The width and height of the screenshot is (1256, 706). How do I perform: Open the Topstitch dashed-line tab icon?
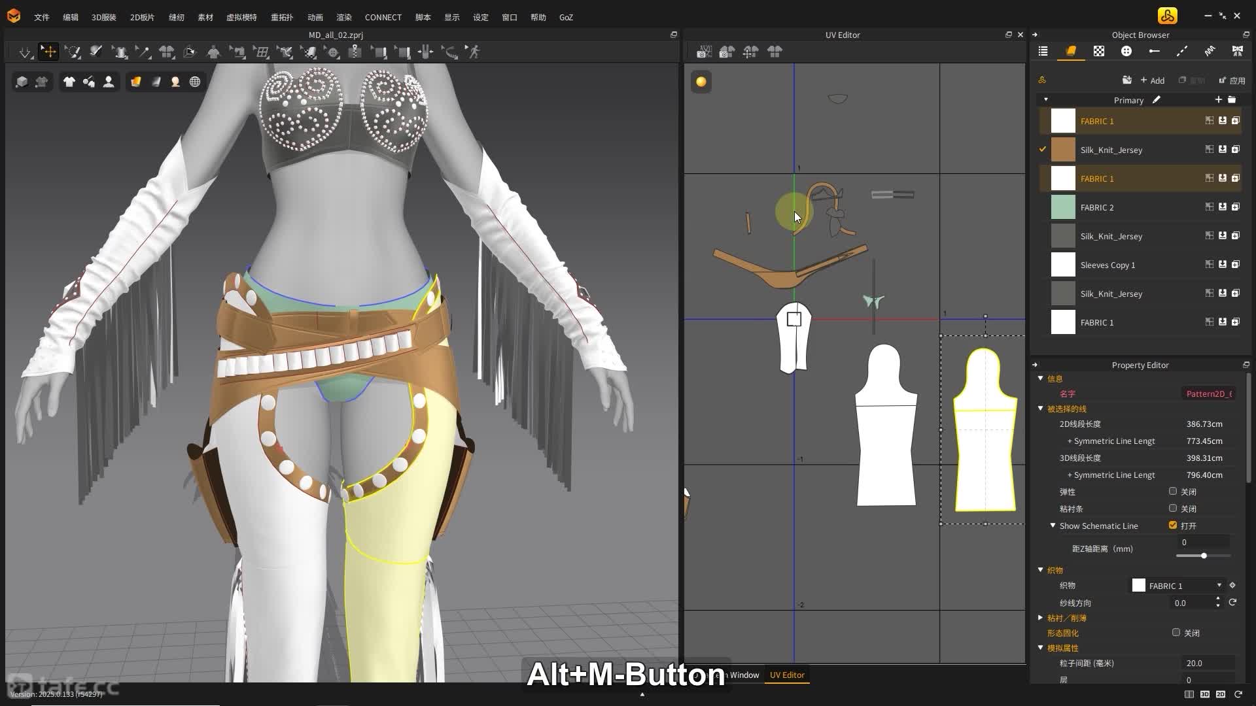tap(1181, 51)
